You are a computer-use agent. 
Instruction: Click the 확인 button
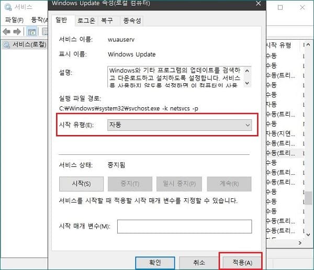coord(155,263)
